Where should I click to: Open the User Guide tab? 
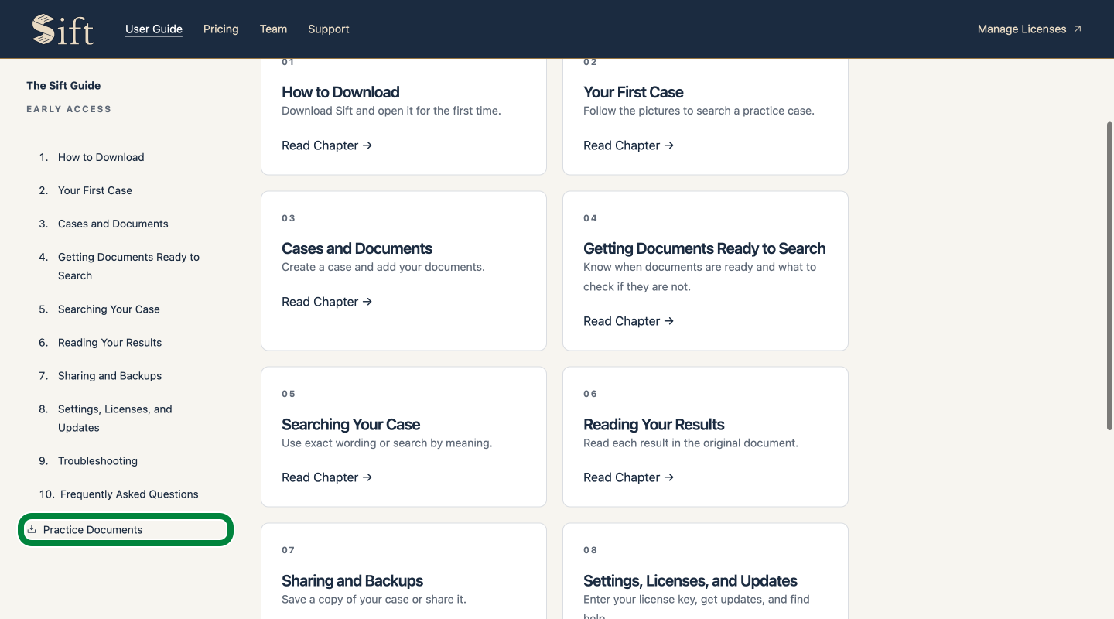pos(154,29)
